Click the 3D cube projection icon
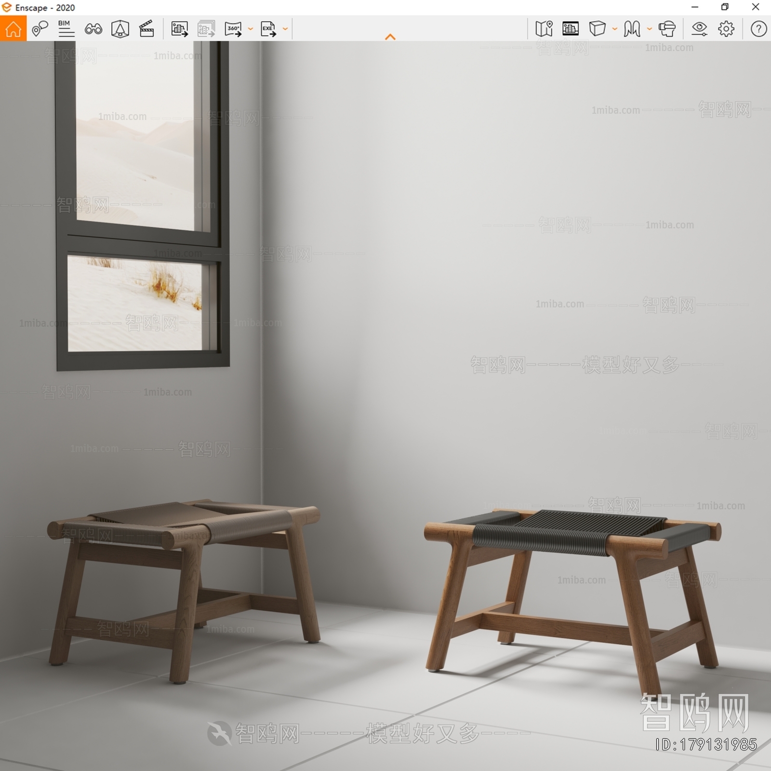This screenshot has width=771, height=771. click(597, 29)
